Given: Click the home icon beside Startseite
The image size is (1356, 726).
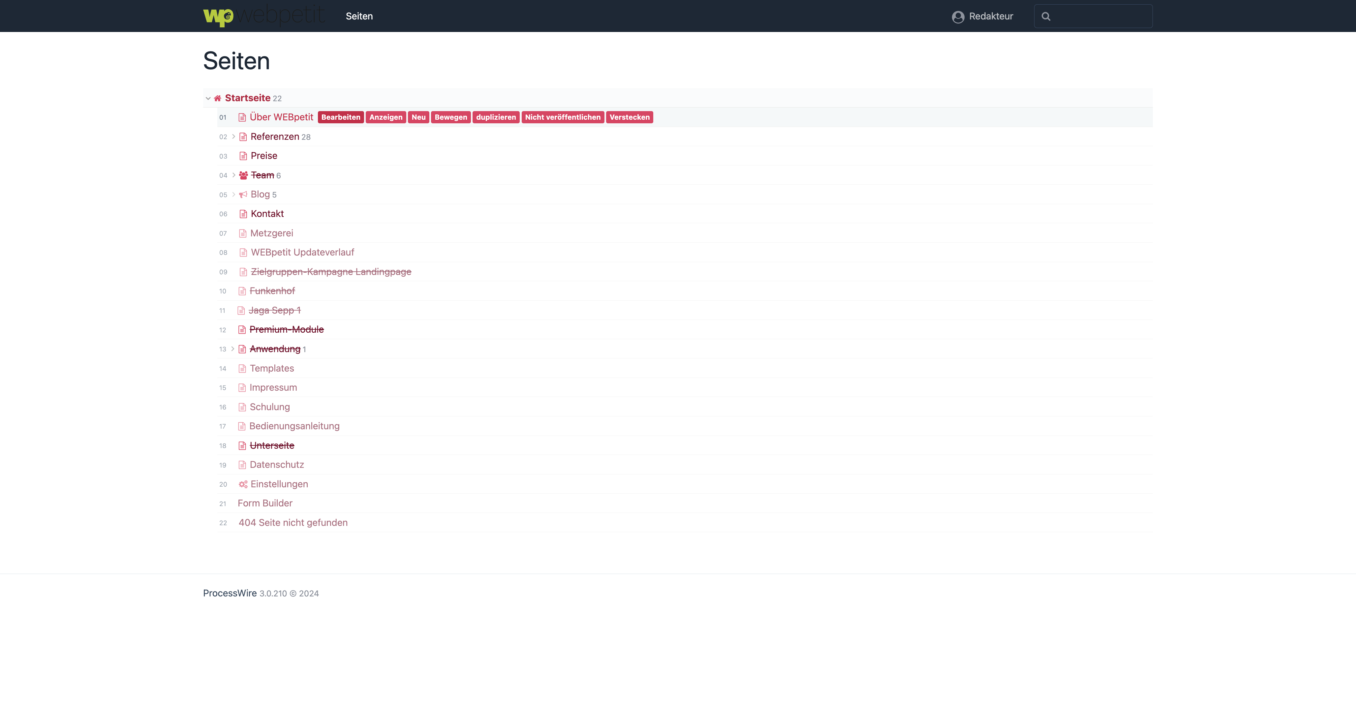Looking at the screenshot, I should tap(217, 98).
